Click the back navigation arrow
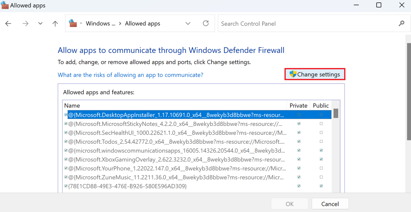 (8, 23)
